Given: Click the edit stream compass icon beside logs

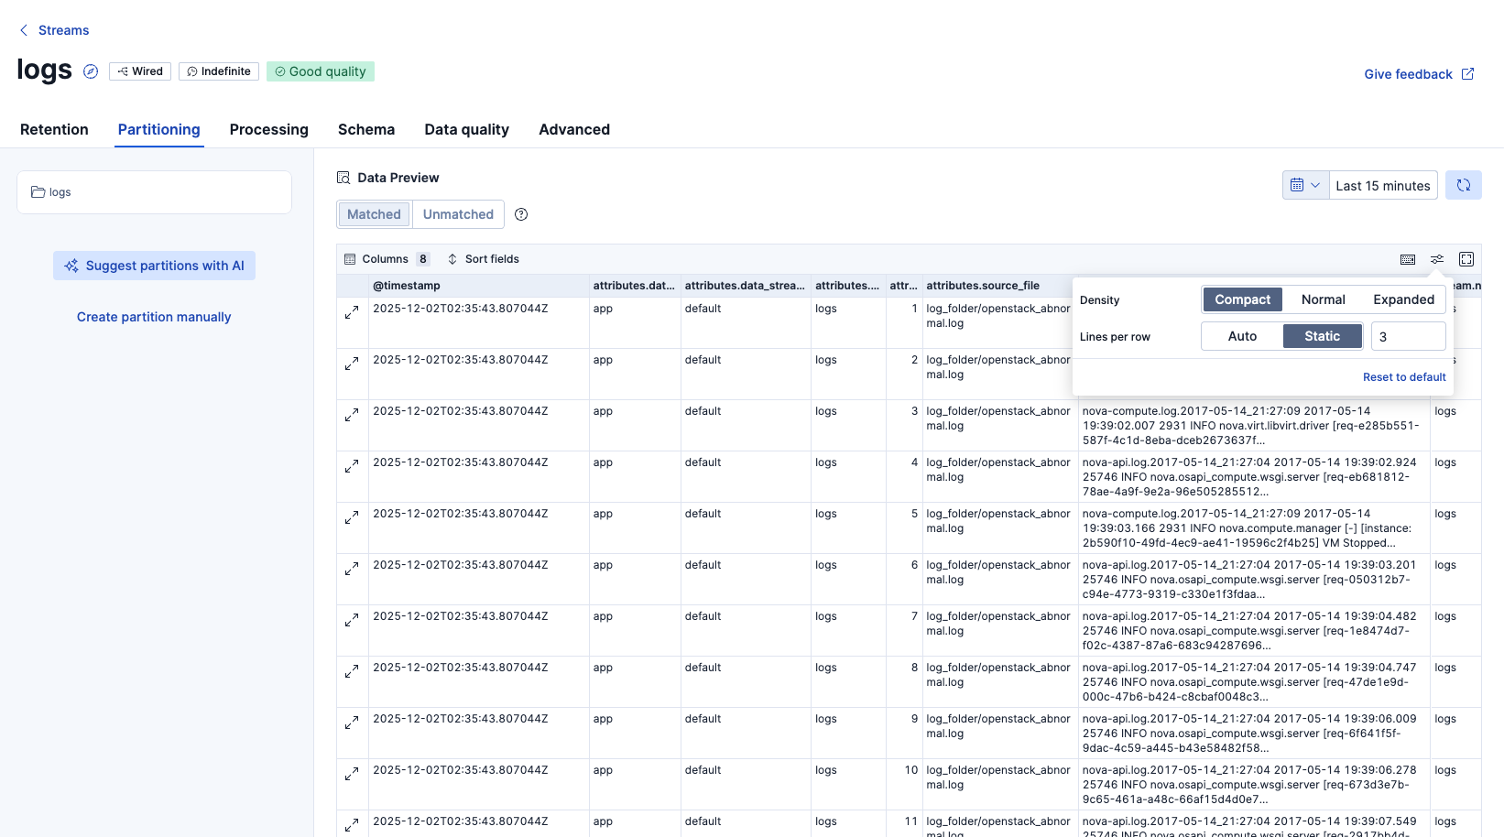Looking at the screenshot, I should 91,71.
